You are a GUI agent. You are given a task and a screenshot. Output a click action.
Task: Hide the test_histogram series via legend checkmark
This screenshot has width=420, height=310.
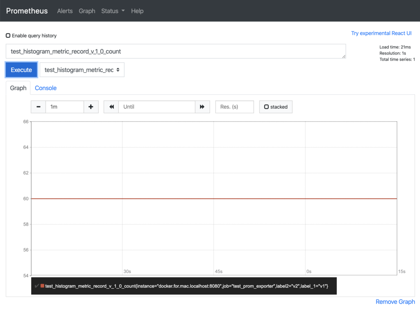click(37, 286)
